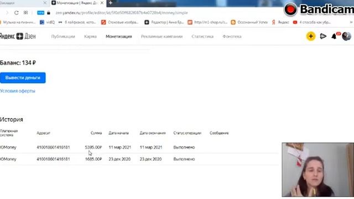Click the address bar URL field

coord(122,13)
